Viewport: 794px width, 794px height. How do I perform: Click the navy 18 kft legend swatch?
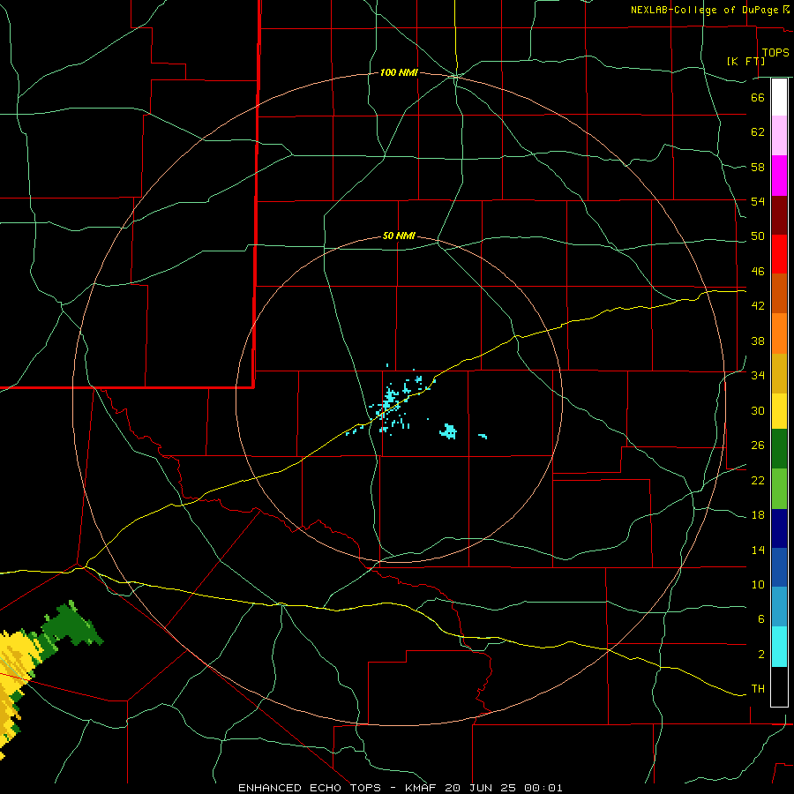coord(779,528)
